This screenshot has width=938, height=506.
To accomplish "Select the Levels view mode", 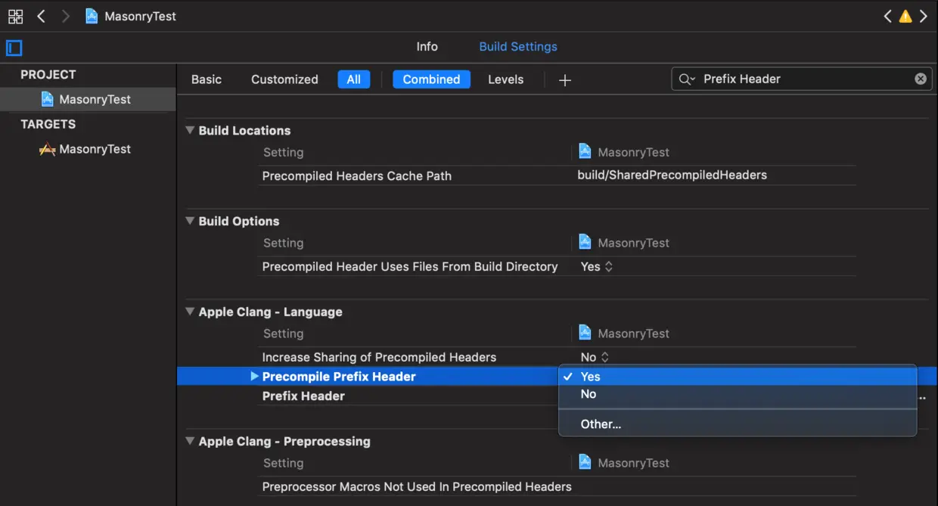I will (x=505, y=79).
